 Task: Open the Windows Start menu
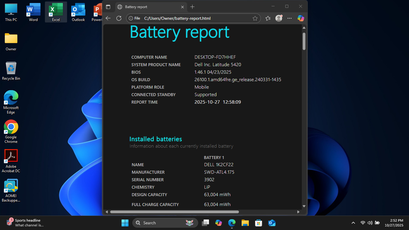125,223
